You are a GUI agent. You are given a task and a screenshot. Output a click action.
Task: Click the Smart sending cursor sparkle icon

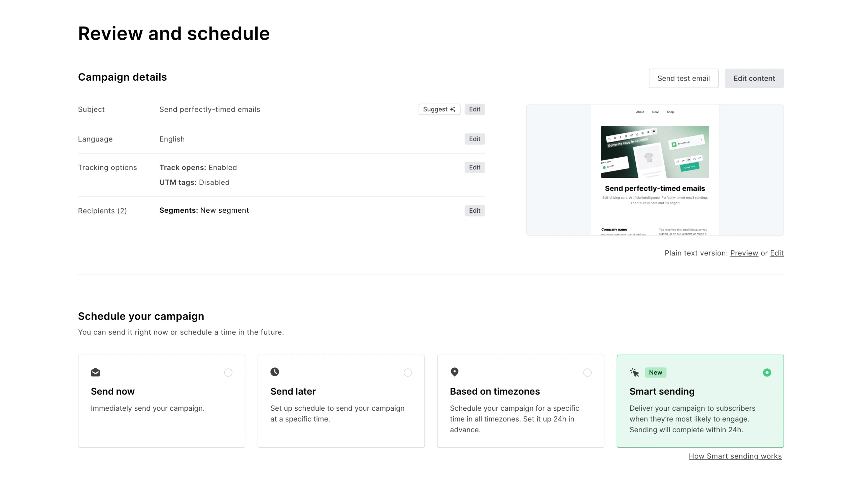634,372
